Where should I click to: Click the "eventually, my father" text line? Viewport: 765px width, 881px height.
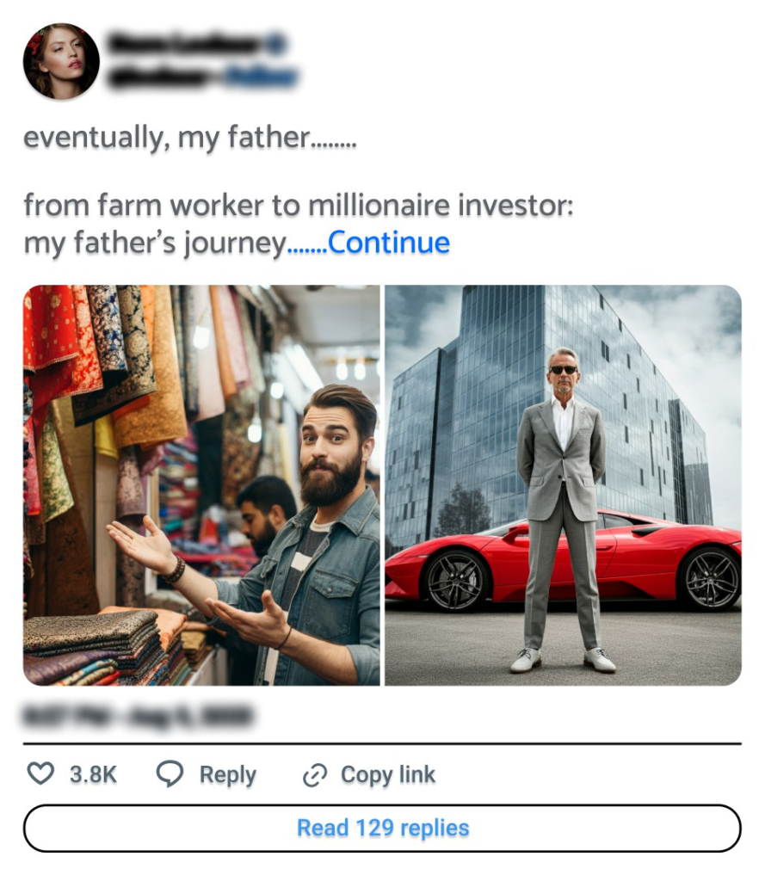coord(189,138)
